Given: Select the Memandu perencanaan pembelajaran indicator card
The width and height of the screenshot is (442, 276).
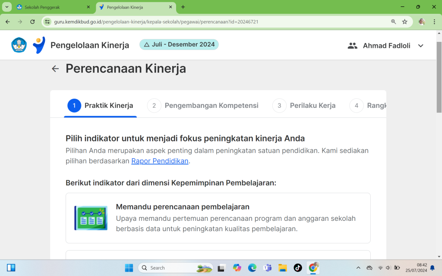Looking at the screenshot, I should coord(218,218).
